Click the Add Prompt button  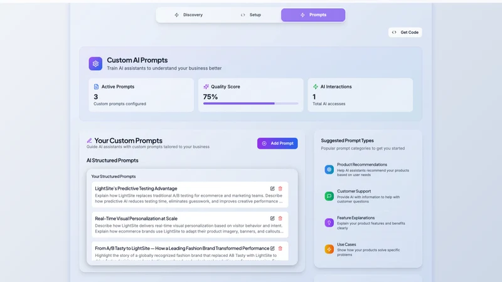(x=277, y=144)
